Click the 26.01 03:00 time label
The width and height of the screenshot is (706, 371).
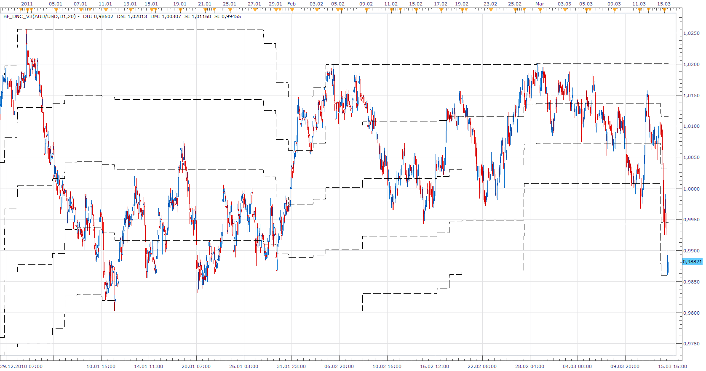click(243, 366)
